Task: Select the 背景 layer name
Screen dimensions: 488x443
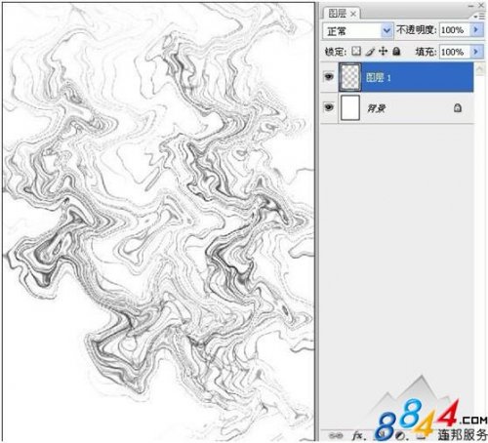Action: (x=377, y=108)
